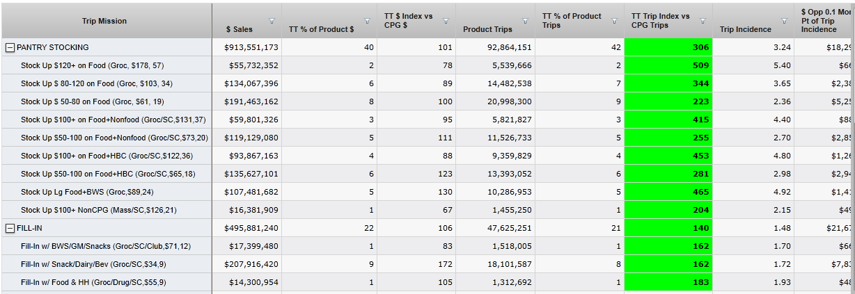This screenshot has width=855, height=294.
Task: Click the green cell showing 509
Action: click(x=668, y=65)
